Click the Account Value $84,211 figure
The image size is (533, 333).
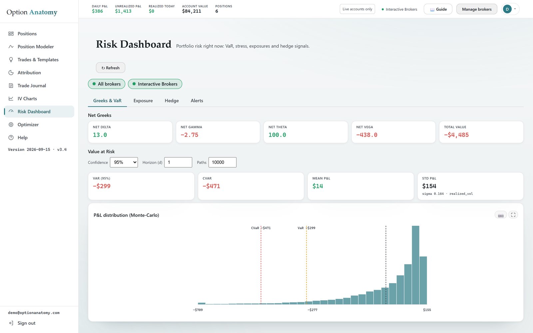pos(192,11)
